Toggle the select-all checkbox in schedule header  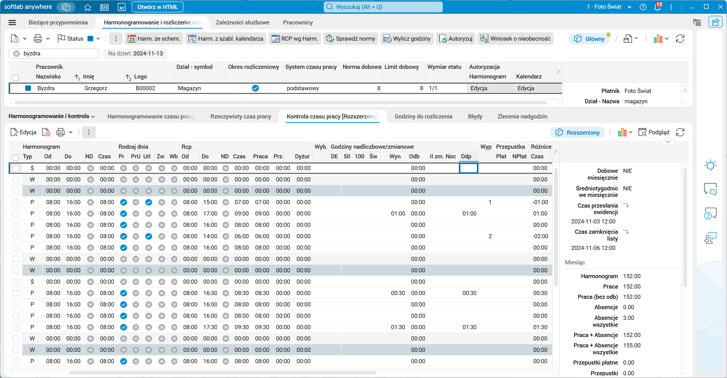[15, 157]
